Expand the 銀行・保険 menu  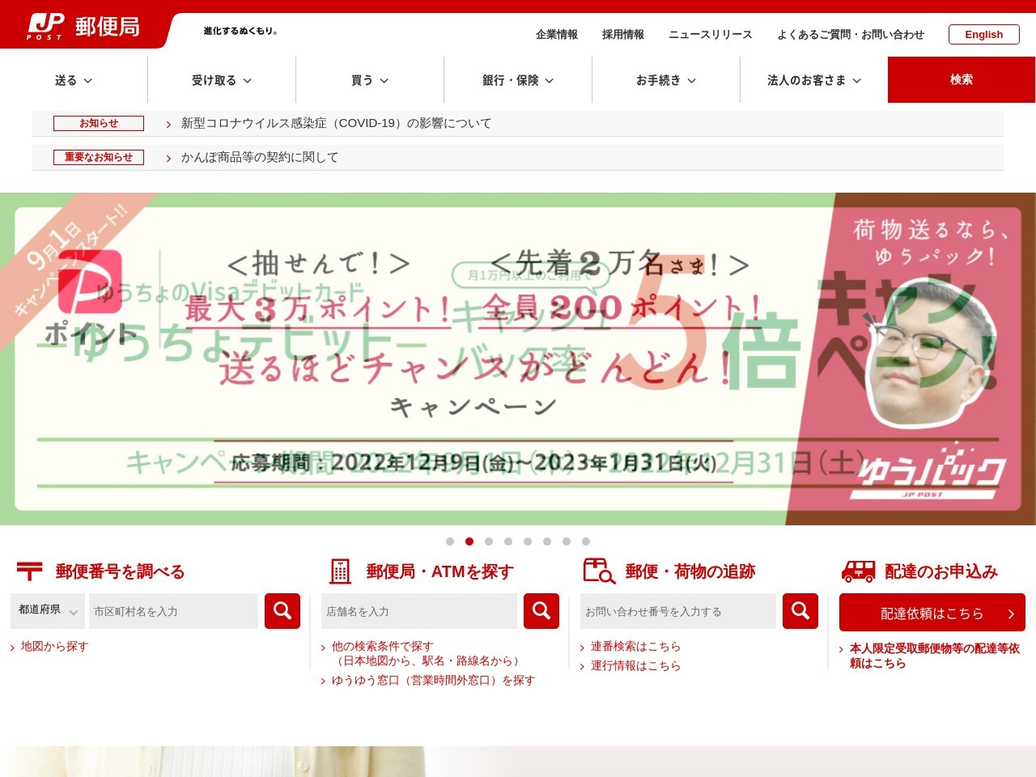coord(518,80)
